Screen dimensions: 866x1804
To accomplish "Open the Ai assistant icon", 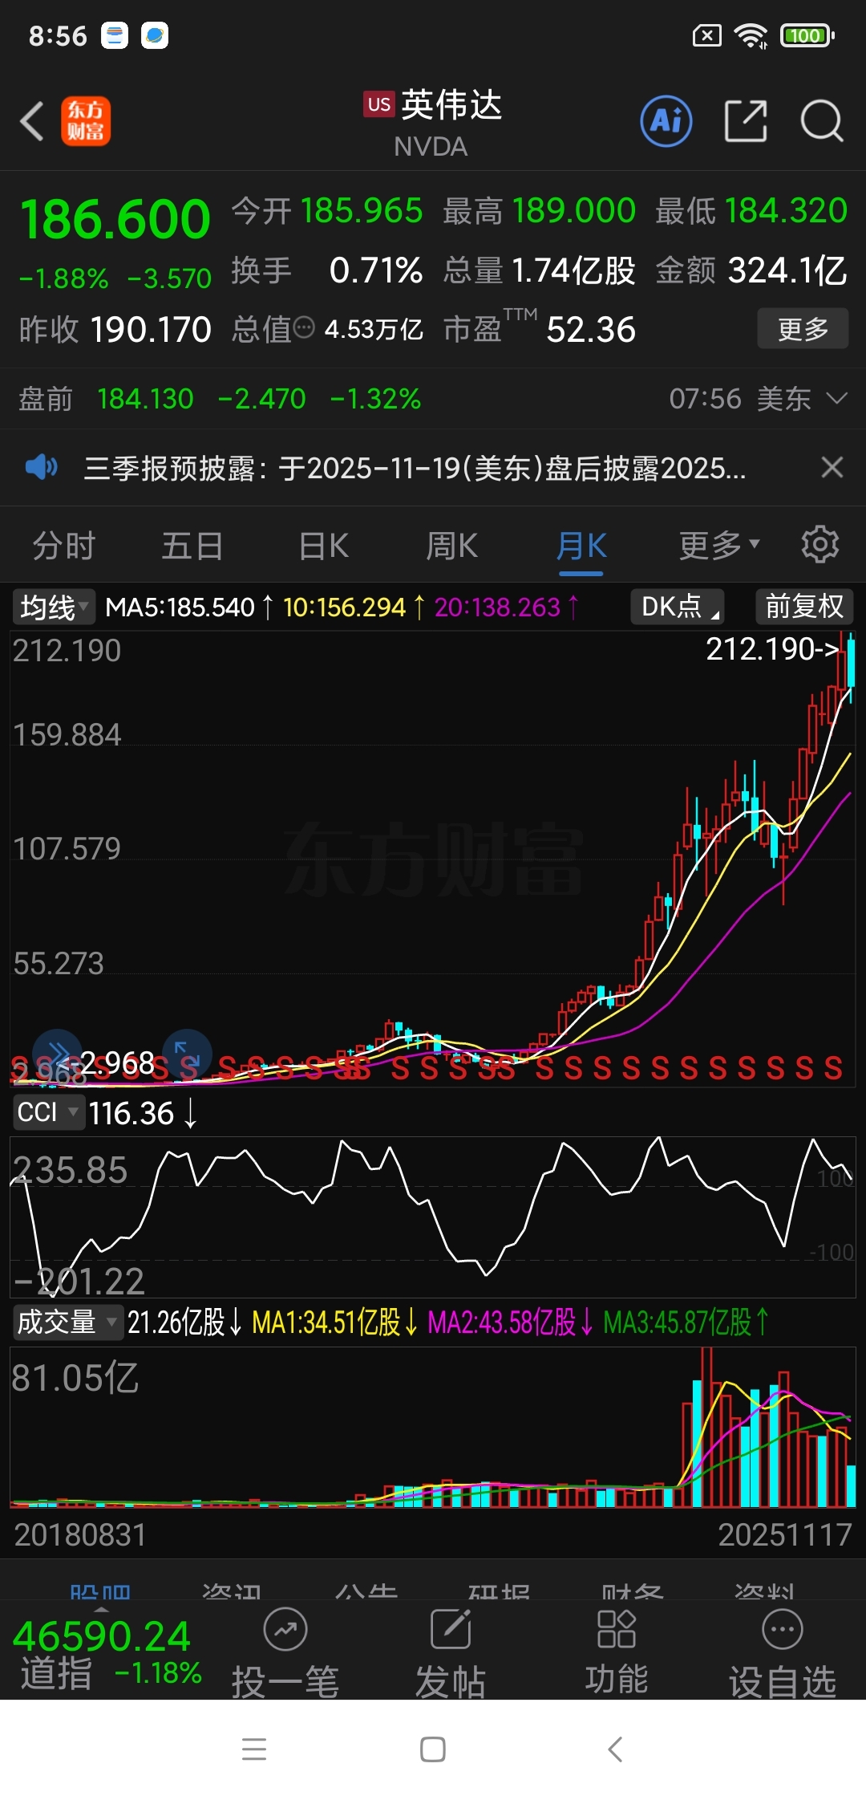I will click(666, 121).
